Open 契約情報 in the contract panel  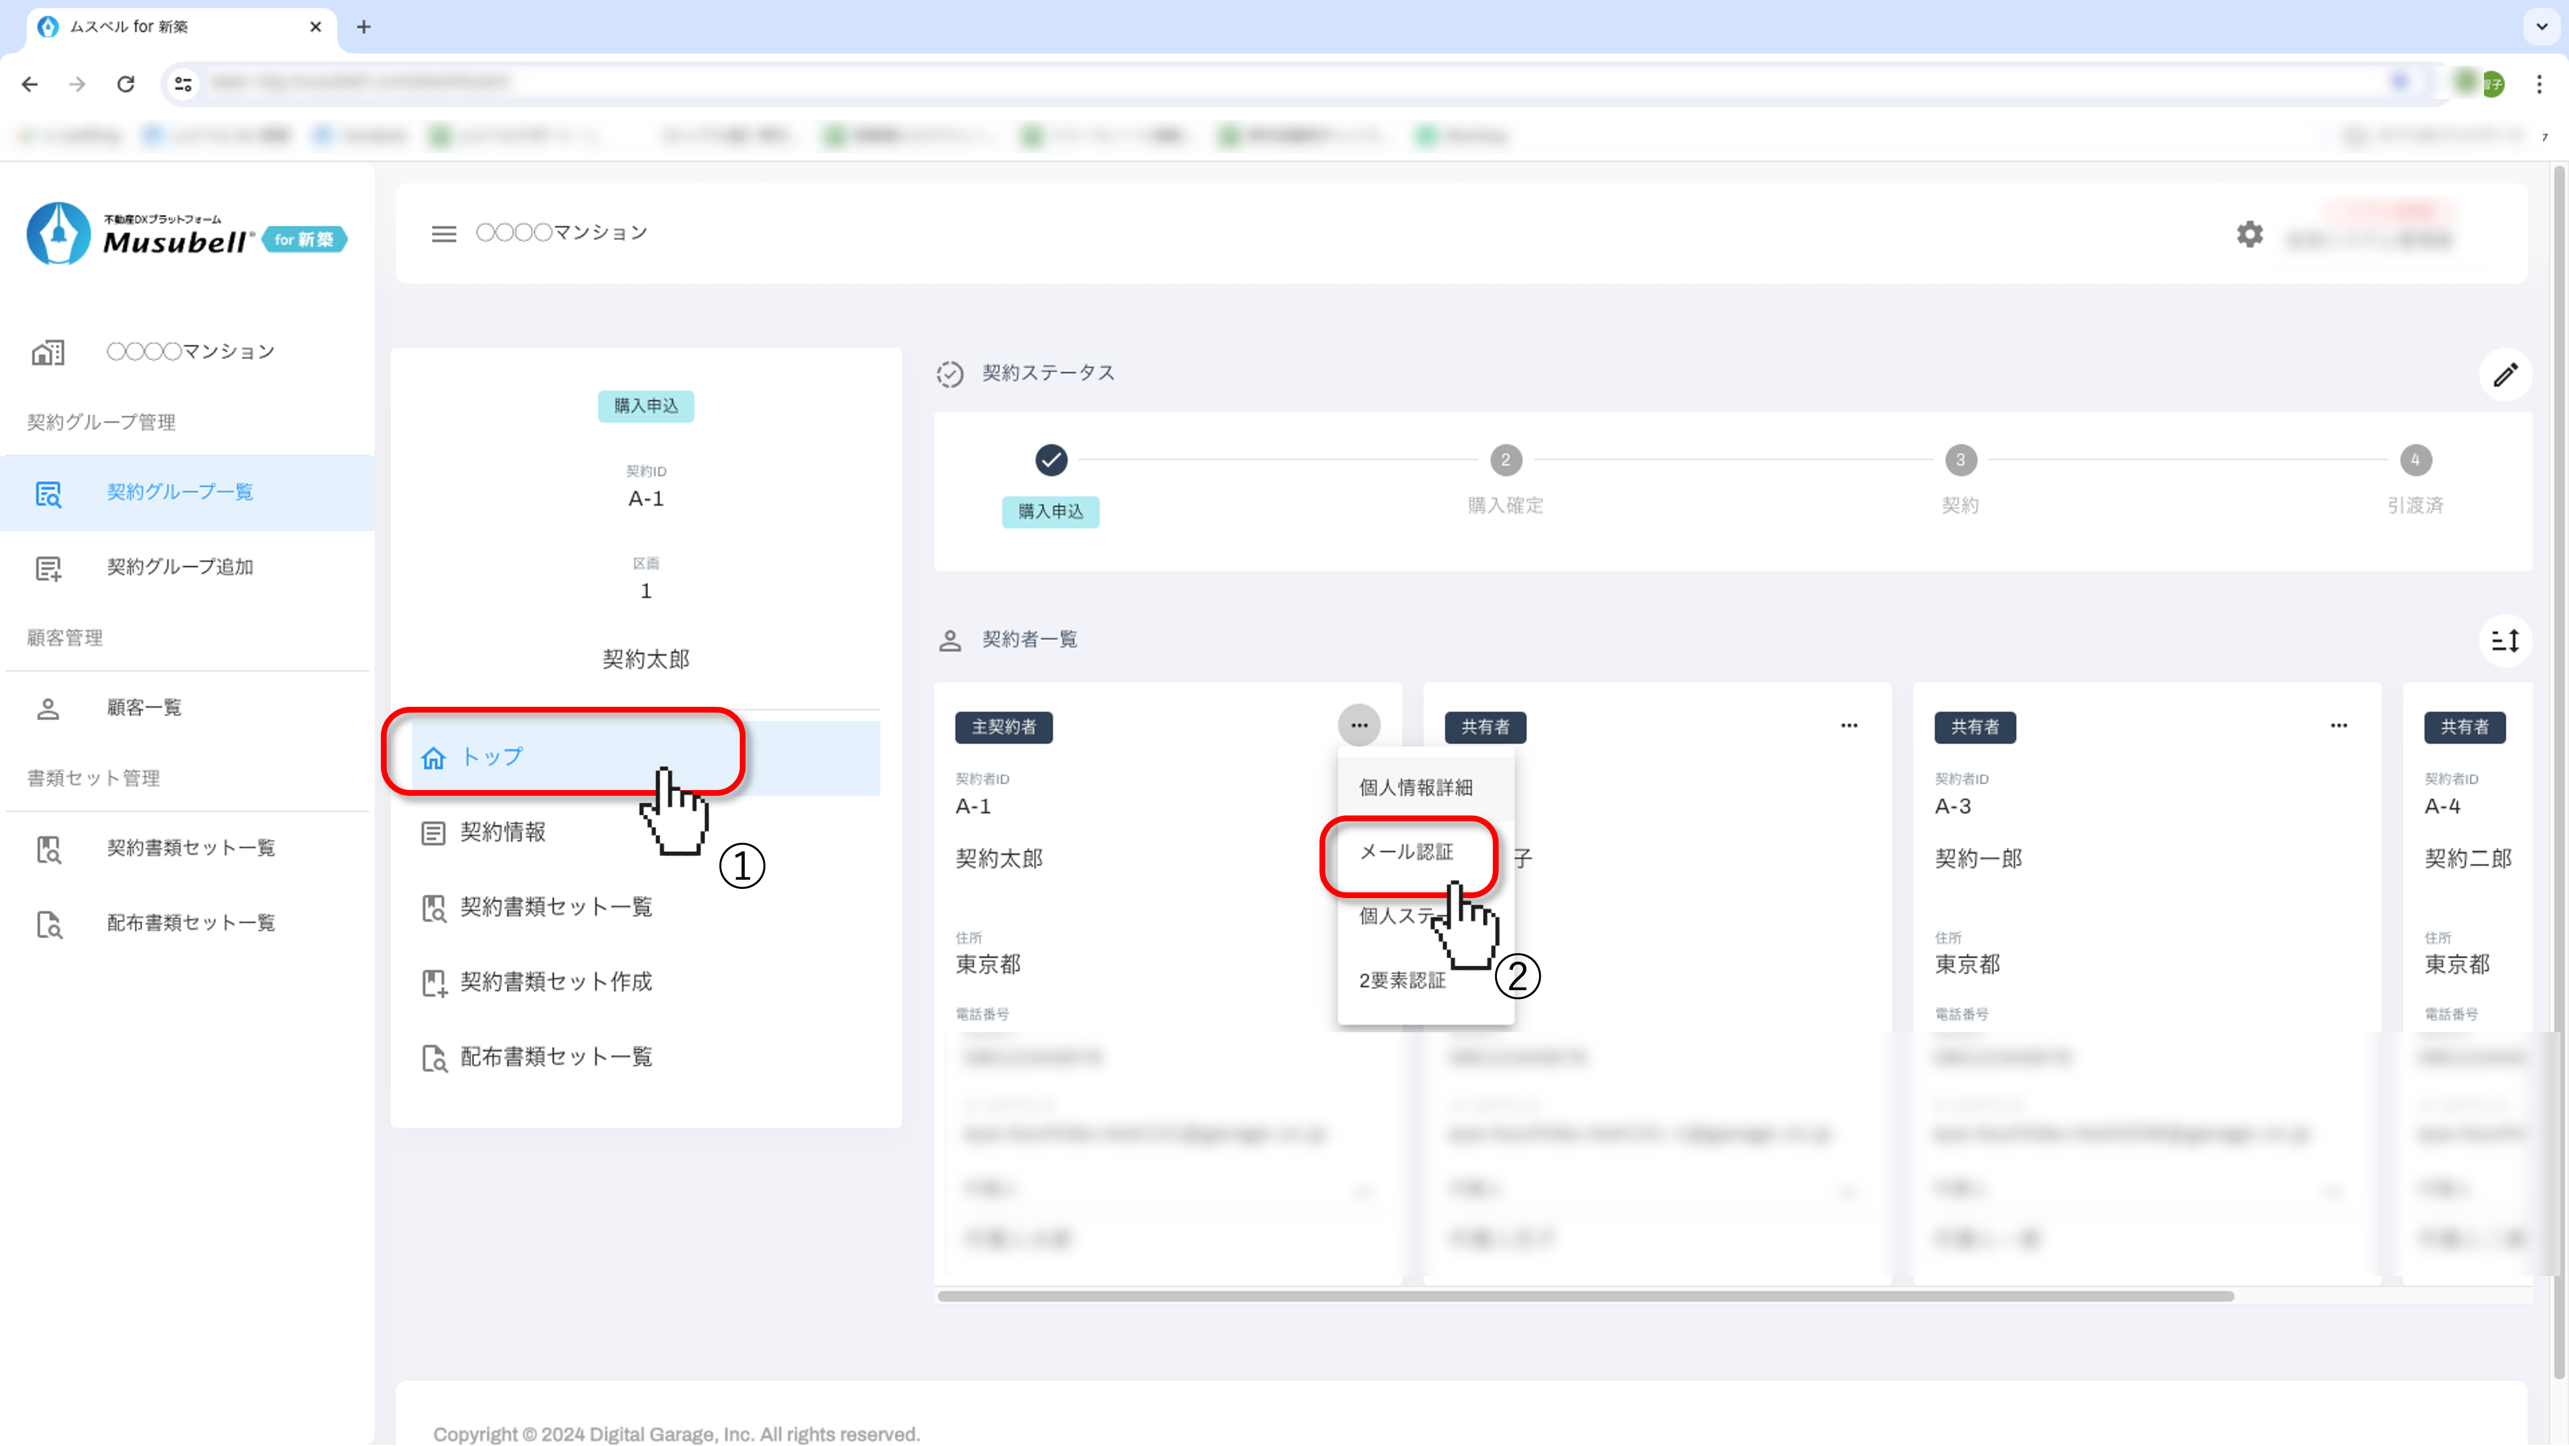click(502, 832)
